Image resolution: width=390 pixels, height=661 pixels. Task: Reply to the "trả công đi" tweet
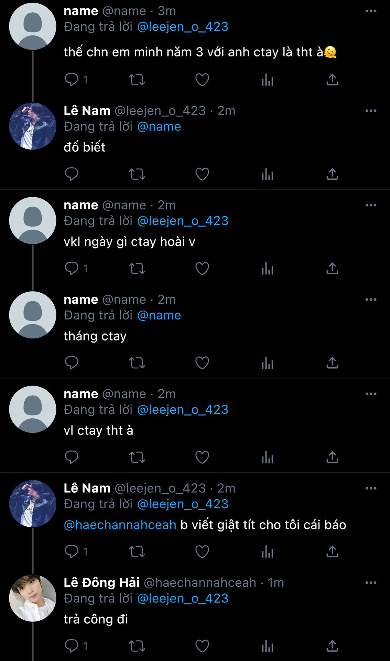pyautogui.click(x=72, y=646)
